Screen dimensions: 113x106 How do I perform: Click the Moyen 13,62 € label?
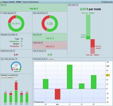point(83,36)
